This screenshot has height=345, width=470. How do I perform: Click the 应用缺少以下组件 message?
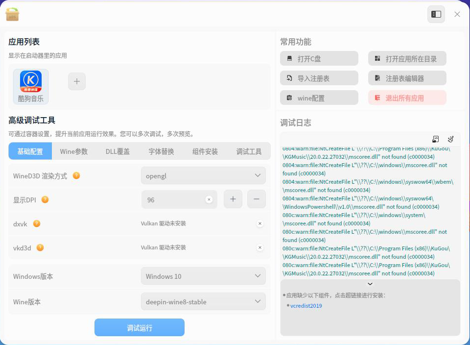(x=335, y=296)
